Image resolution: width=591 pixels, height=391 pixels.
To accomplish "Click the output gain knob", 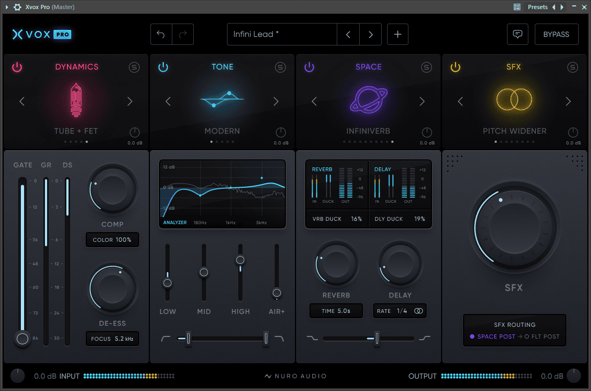I will [574, 376].
